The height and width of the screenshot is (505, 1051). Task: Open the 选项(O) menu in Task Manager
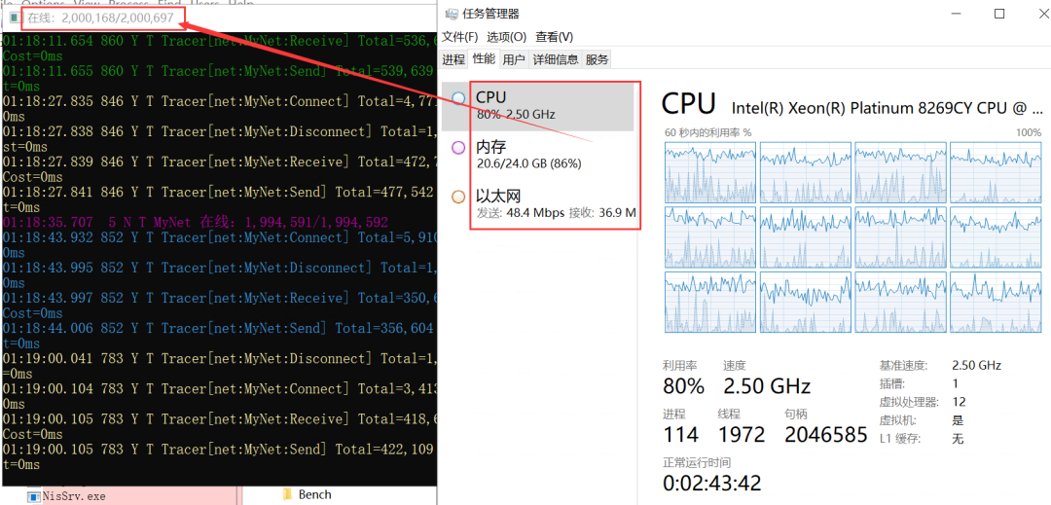click(507, 37)
